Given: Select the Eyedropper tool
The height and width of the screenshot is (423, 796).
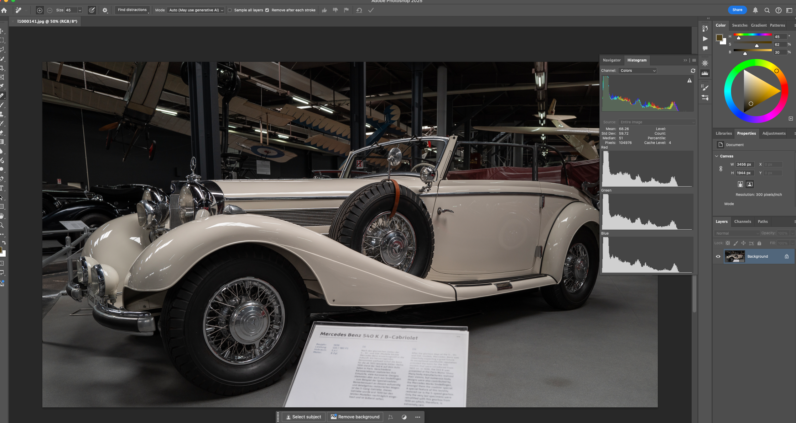Looking at the screenshot, I should (x=2, y=86).
